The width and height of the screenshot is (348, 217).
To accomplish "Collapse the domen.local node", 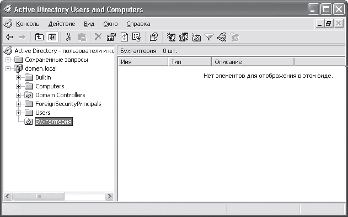I will coord(8,68).
